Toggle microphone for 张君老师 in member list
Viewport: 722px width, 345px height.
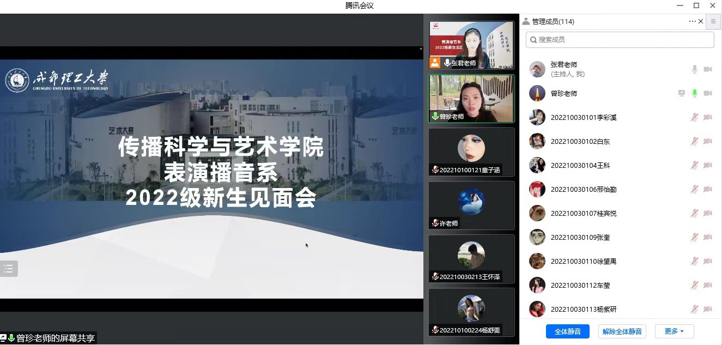(x=695, y=69)
